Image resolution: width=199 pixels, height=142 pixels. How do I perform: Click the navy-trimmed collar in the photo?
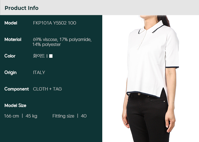point(151,28)
